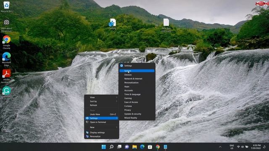Image resolution: width=269 pixels, height=151 pixels.
Task: Open Personalization in the Settings submenu
Action: (x=137, y=83)
